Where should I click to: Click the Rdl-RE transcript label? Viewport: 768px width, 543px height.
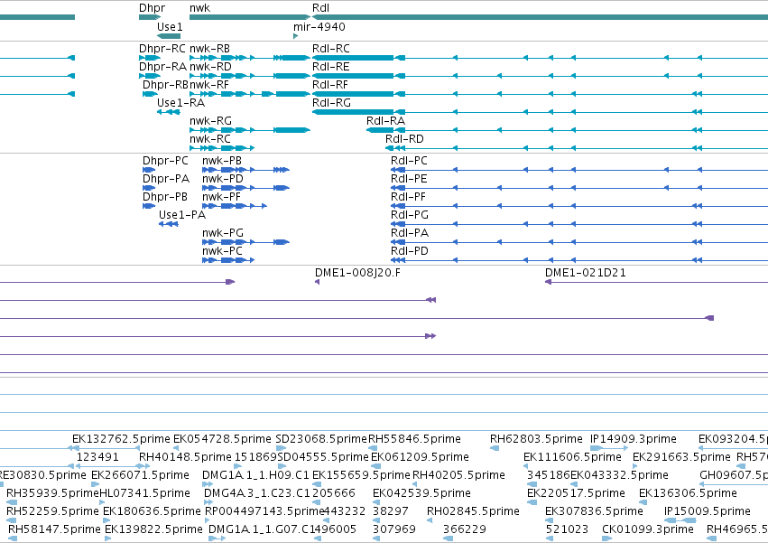(331, 67)
